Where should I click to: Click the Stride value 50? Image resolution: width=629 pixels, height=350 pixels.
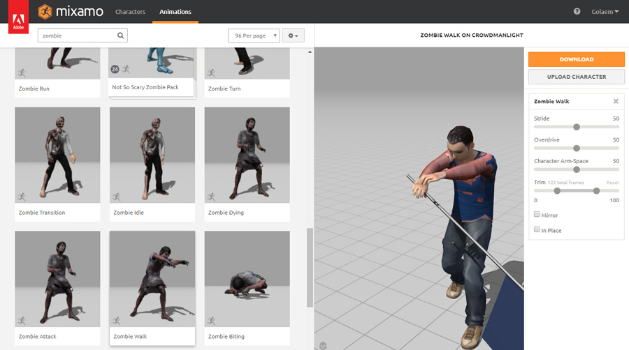coord(616,119)
